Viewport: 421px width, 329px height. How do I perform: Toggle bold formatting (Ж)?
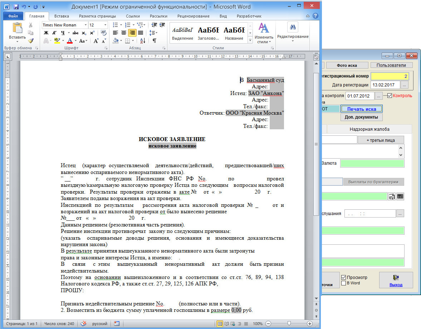pos(46,33)
